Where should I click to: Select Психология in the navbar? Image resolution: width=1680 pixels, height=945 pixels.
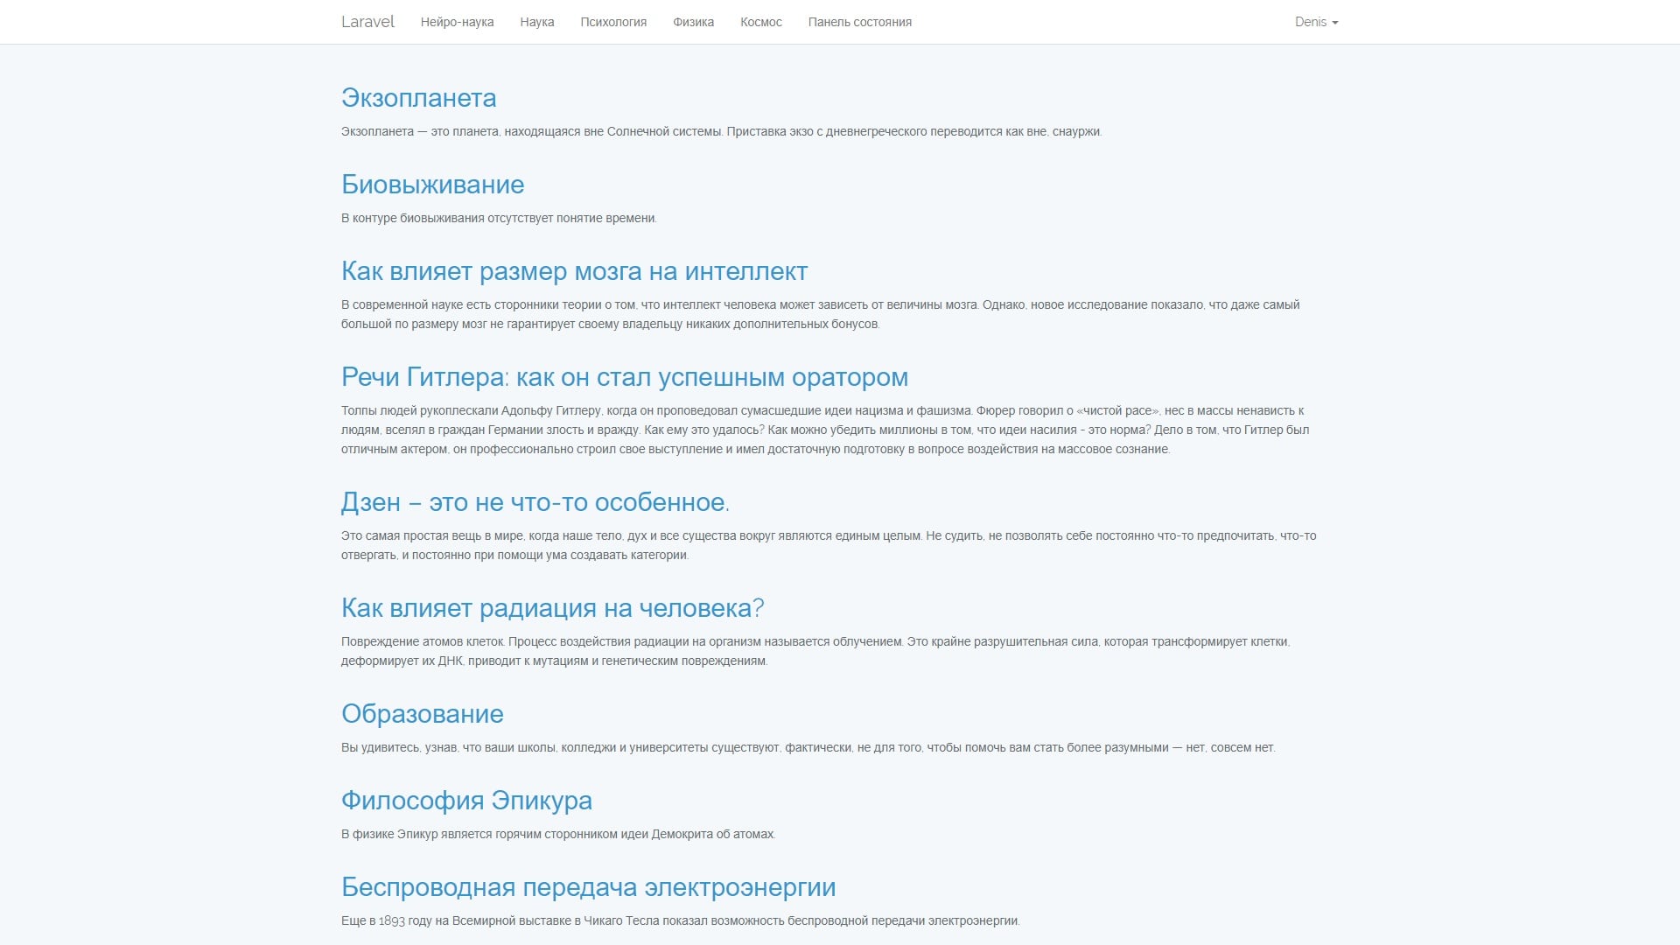pyautogui.click(x=613, y=22)
